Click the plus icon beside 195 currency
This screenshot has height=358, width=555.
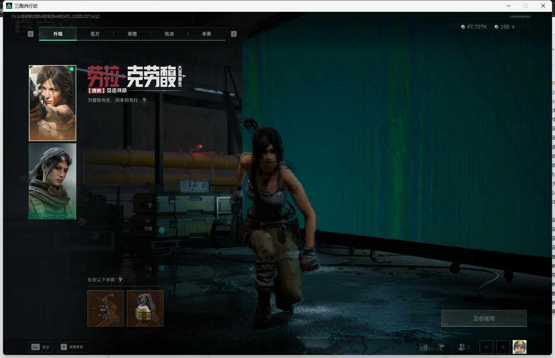[x=513, y=27]
